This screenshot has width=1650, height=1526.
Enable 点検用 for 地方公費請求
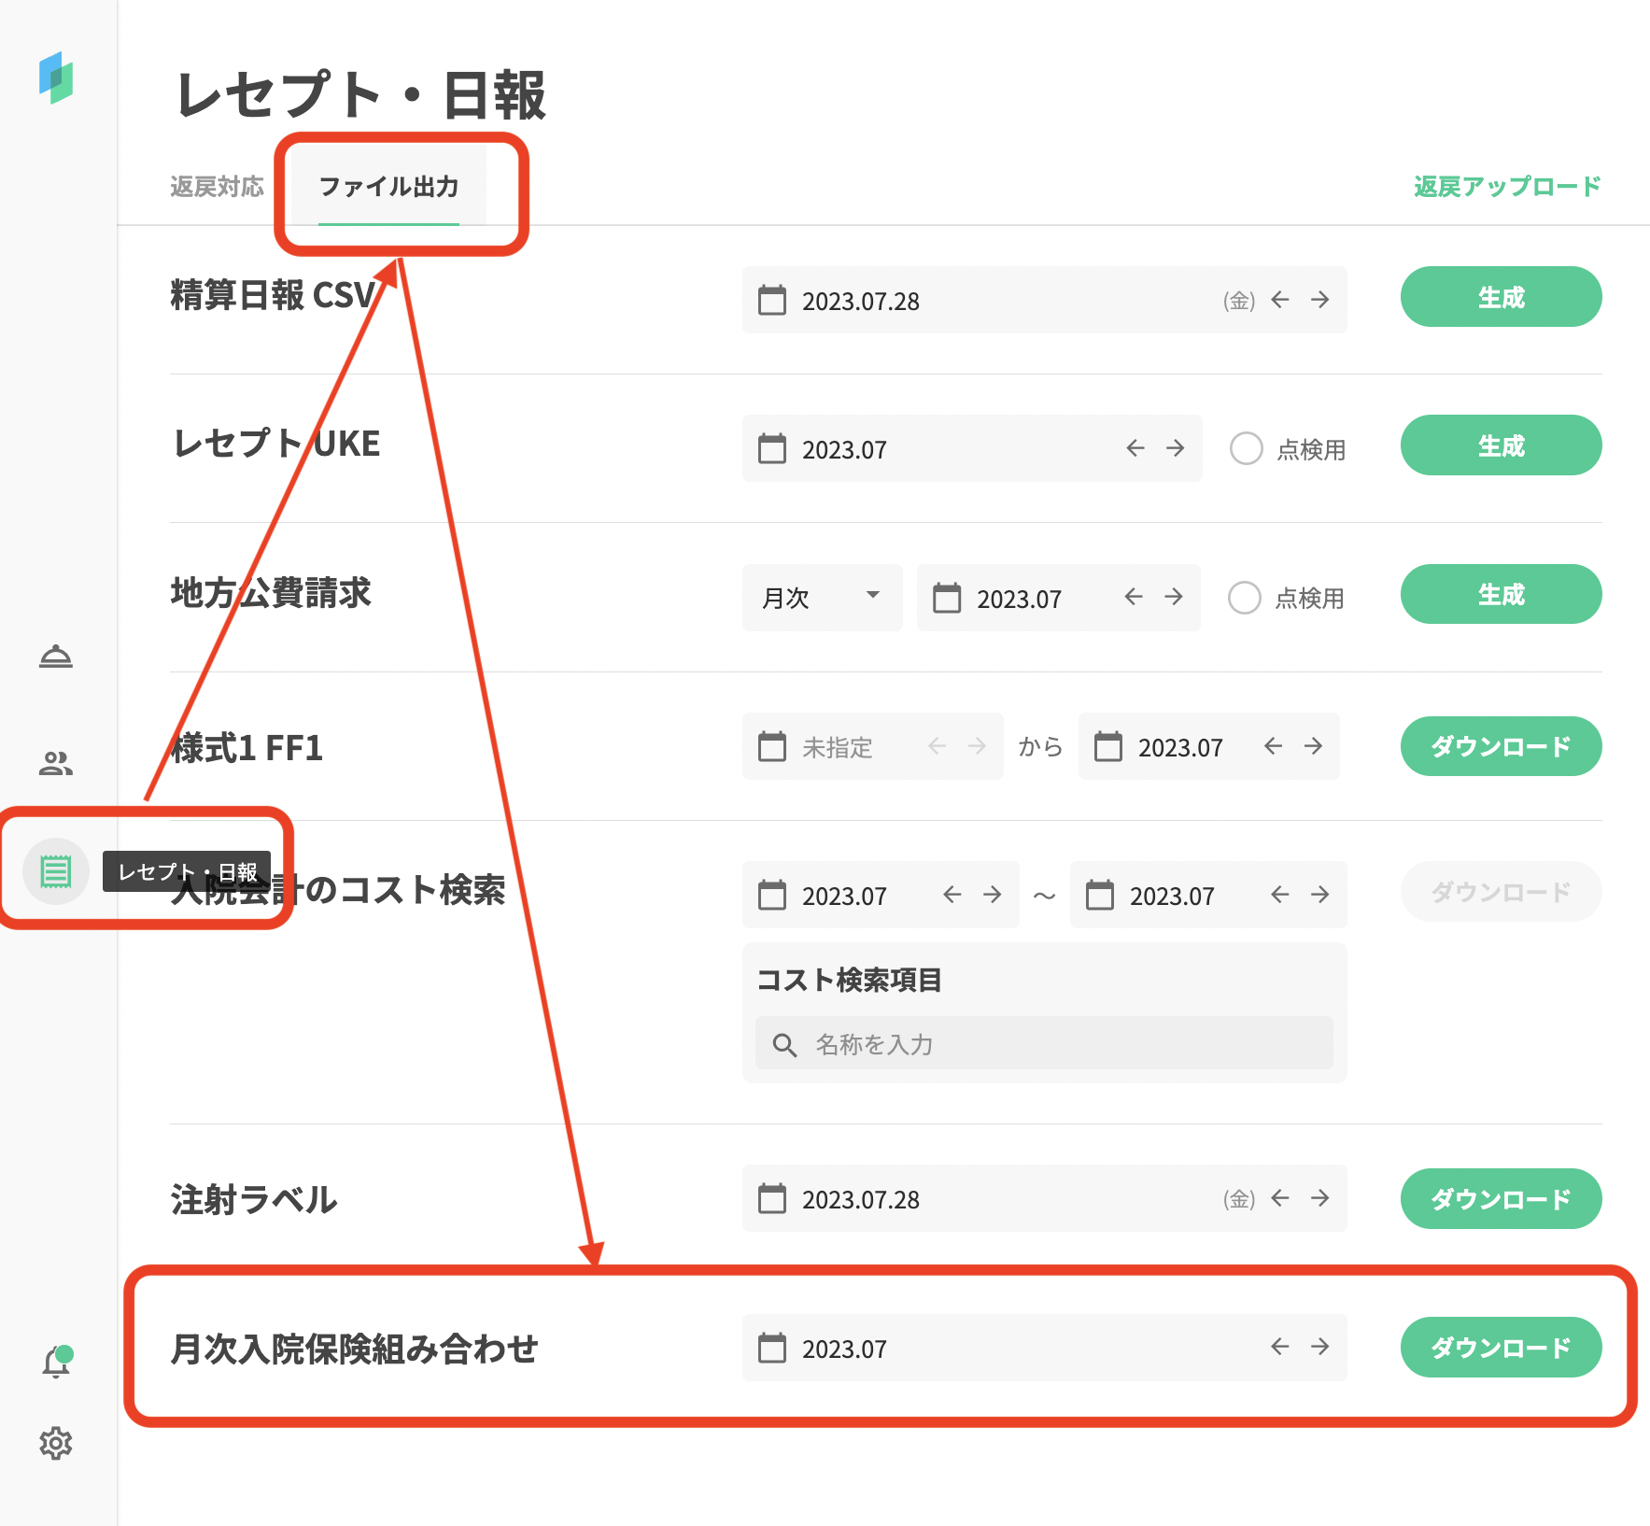tap(1245, 598)
